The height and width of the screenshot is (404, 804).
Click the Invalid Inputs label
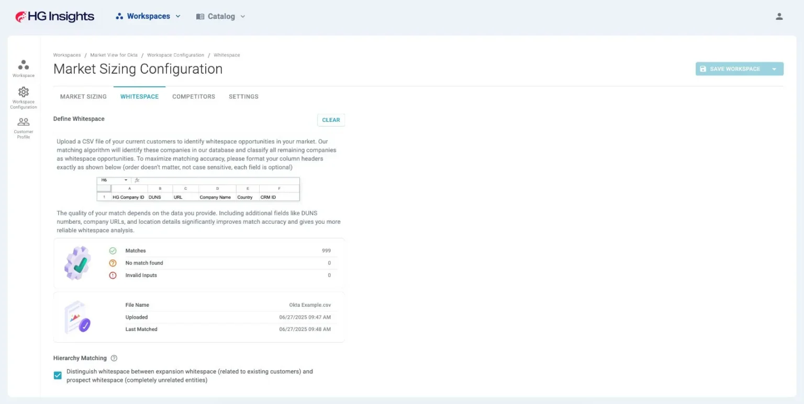[141, 275]
